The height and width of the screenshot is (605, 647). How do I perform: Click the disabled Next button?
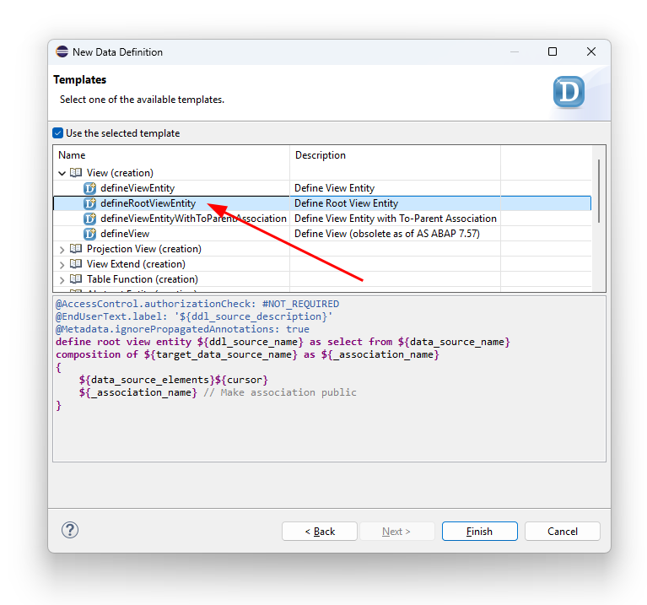(x=396, y=531)
